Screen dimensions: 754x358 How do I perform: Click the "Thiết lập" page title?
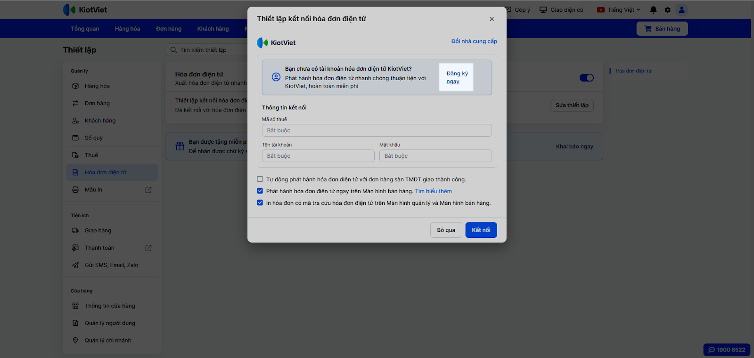80,50
